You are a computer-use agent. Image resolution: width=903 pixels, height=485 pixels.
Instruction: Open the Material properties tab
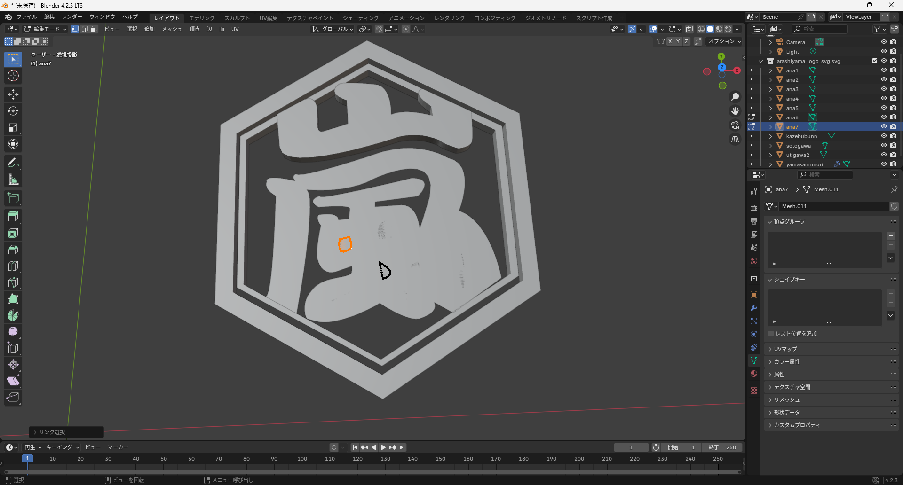pos(754,374)
